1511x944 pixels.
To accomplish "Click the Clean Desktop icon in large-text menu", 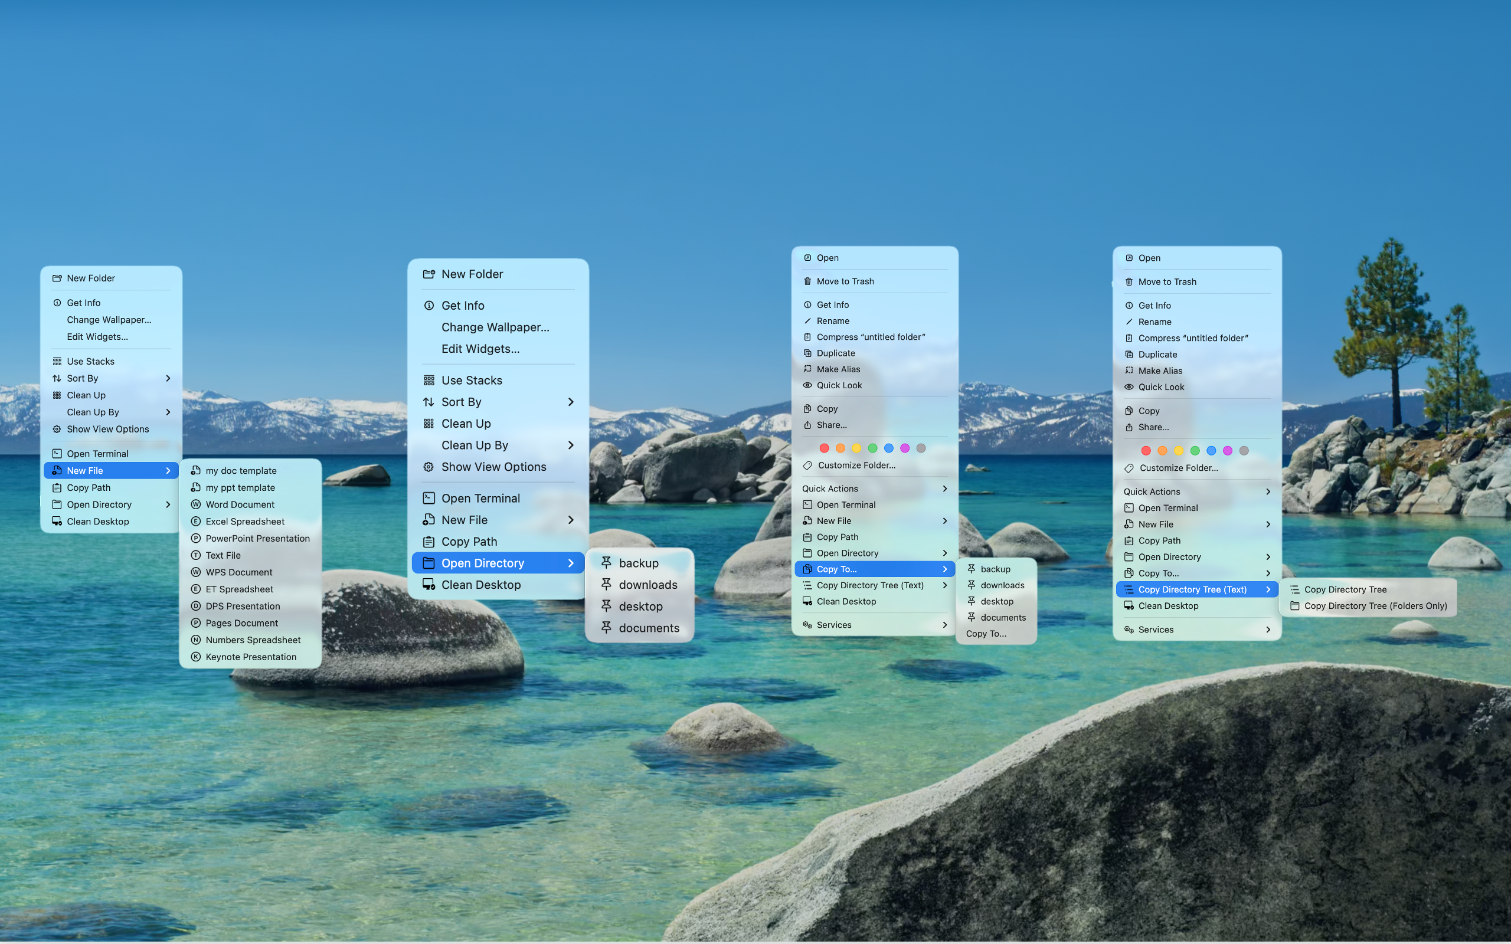I will [429, 585].
